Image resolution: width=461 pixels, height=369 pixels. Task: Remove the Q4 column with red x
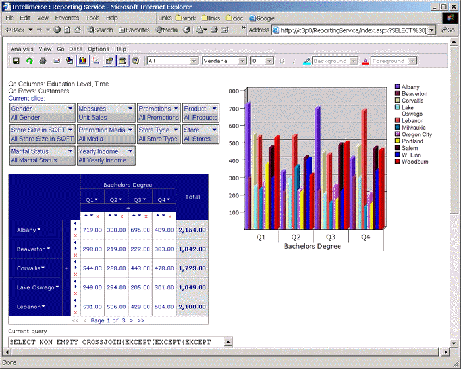tap(170, 216)
